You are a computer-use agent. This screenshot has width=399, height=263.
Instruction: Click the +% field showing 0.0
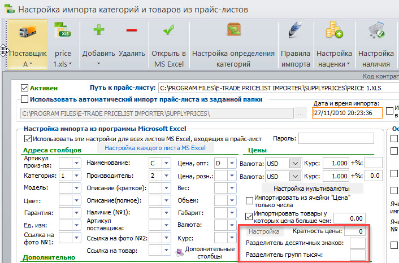click(374, 176)
